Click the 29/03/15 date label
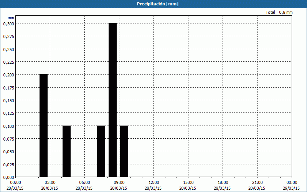This screenshot has width=307, height=192. click(291, 188)
